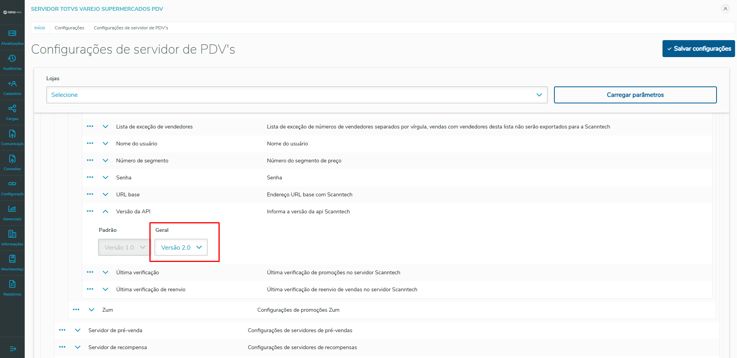
Task: Open Informações in the sidebar
Action: pyautogui.click(x=12, y=238)
